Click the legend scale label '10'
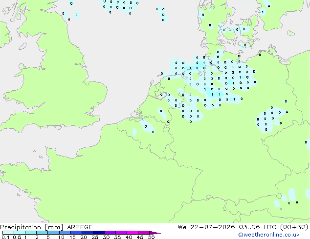310x239 pixels. [61, 237]
